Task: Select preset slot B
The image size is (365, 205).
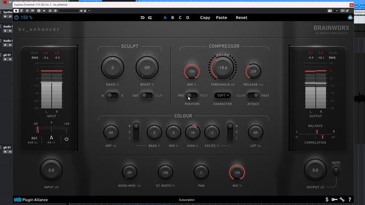Action: point(172,18)
